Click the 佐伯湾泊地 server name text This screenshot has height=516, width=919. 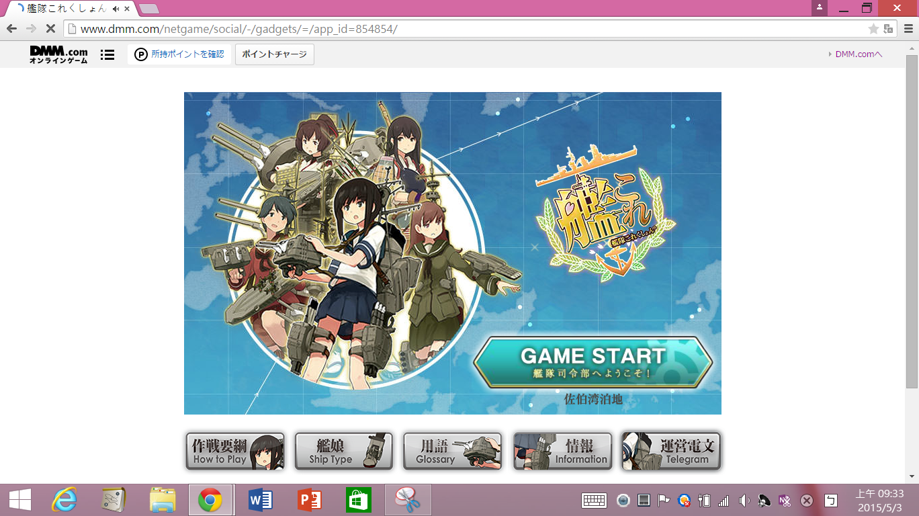(x=593, y=399)
